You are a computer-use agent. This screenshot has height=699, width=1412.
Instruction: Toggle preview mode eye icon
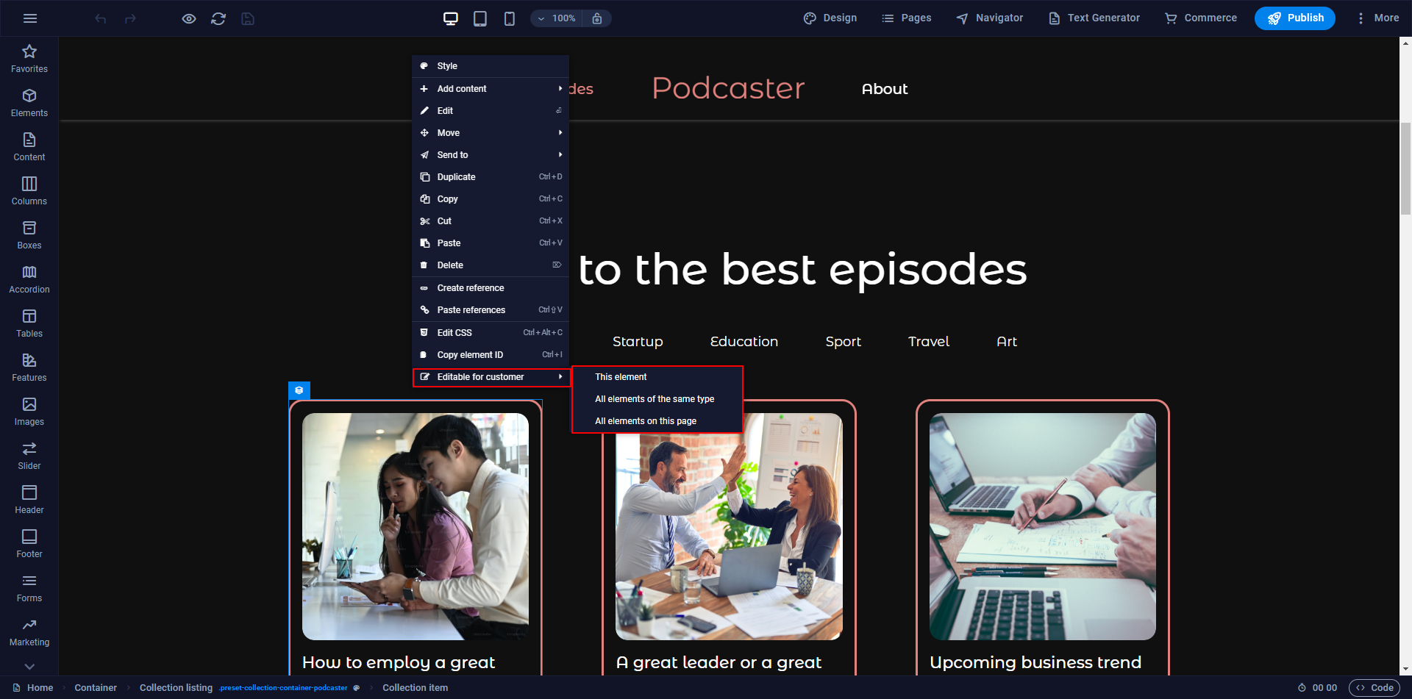(x=189, y=18)
